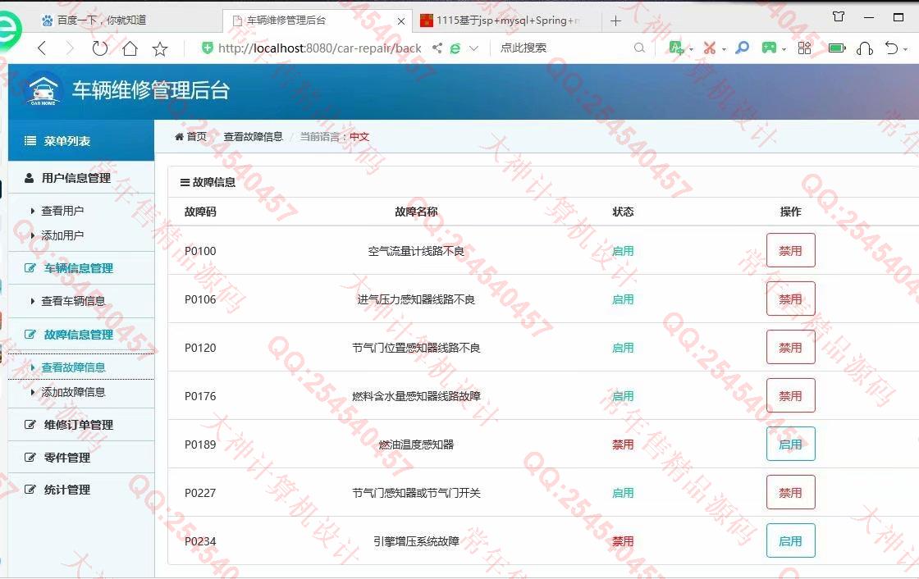Expand address bar dropdown chevron
The width and height of the screenshot is (919, 579).
(474, 48)
